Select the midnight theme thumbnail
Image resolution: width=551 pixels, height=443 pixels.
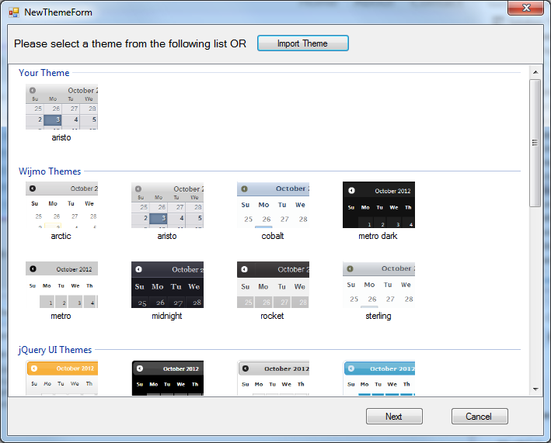click(x=167, y=285)
